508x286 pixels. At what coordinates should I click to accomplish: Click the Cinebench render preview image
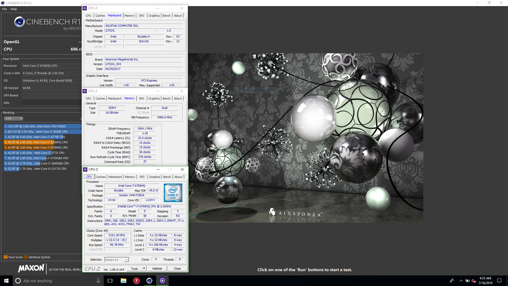[306, 138]
